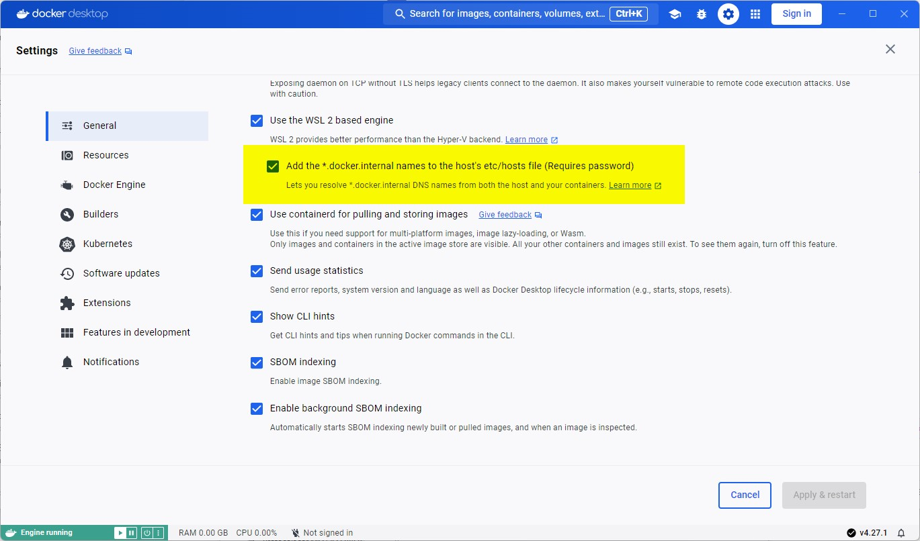This screenshot has height=541, width=920.
Task: Click Give feedback link beside Settings title
Action: [95, 51]
